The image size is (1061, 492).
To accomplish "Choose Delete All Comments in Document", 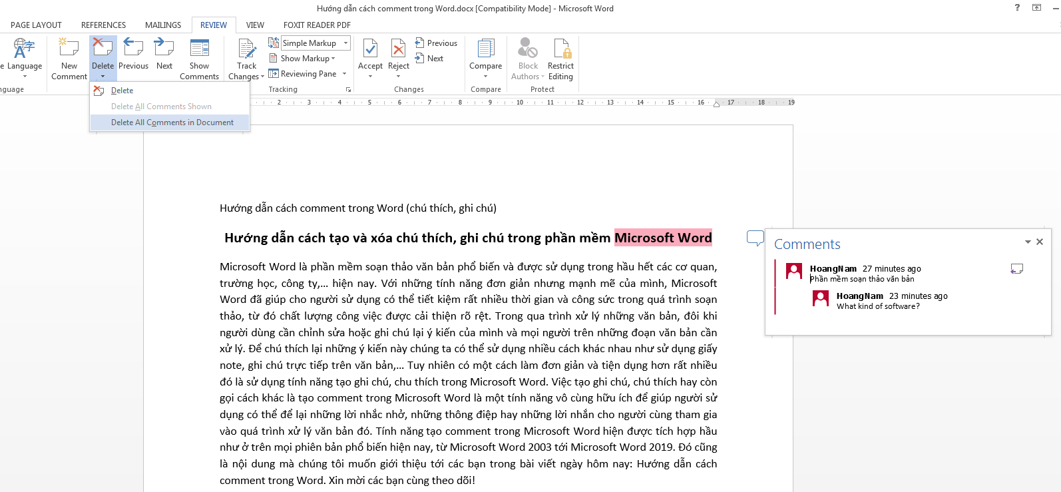I will pos(172,123).
